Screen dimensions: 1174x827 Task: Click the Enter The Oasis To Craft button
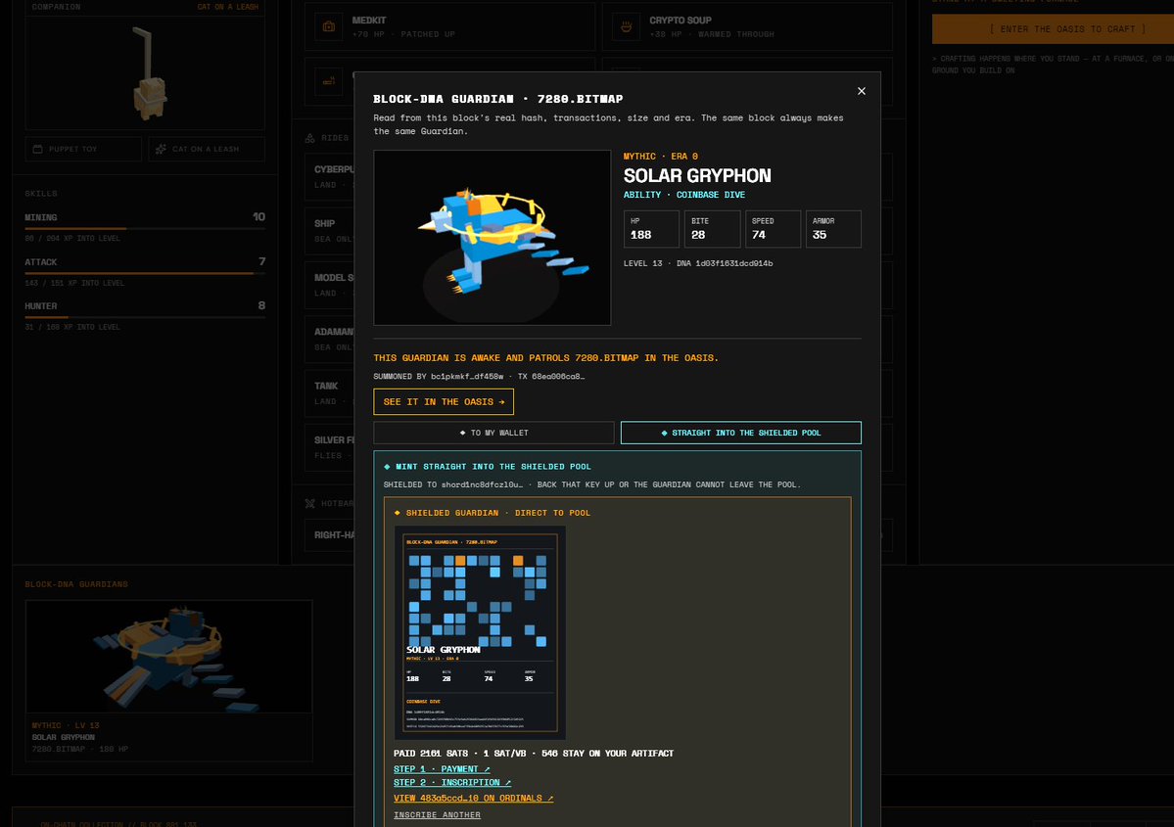[x=1053, y=29]
